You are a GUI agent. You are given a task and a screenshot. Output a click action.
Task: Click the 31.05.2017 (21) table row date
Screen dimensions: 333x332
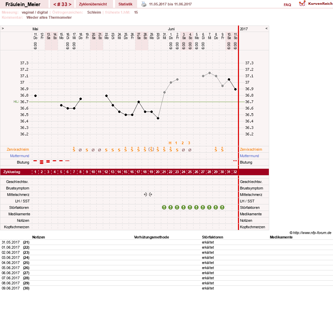16,242
